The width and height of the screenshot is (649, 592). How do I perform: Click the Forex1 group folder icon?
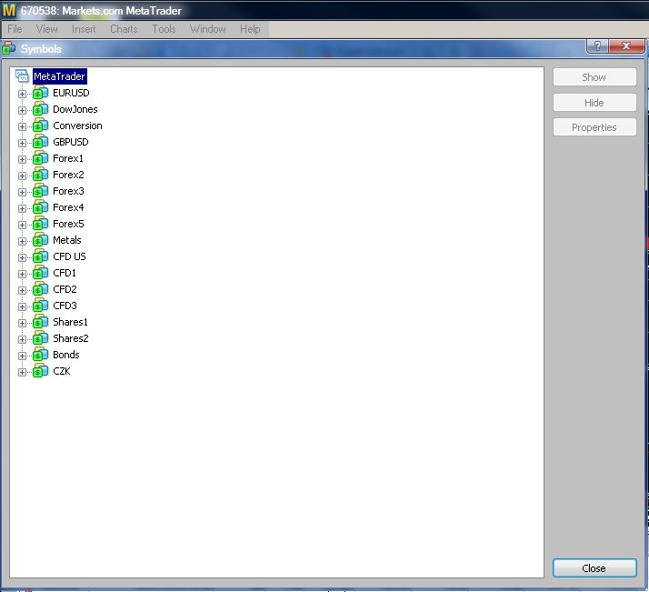(40, 158)
